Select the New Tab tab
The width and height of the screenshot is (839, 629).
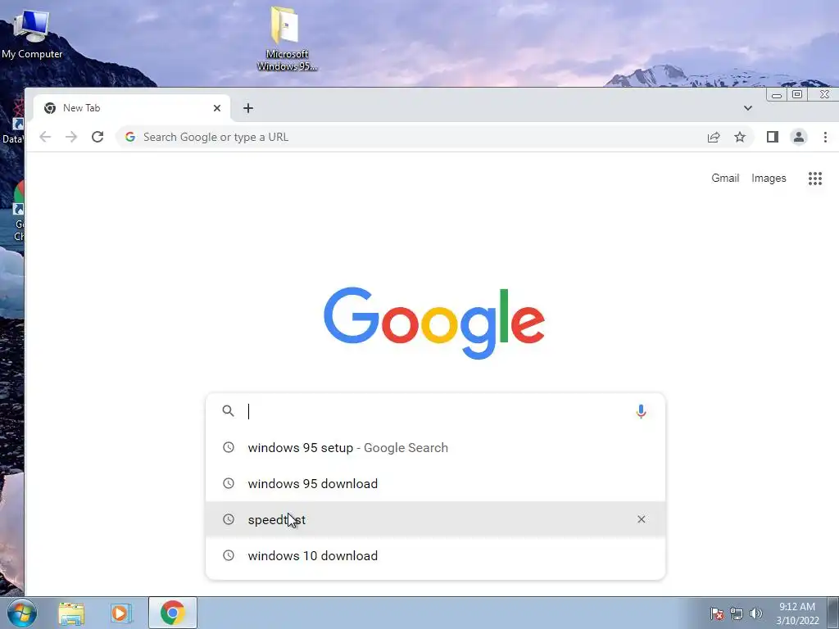tap(132, 109)
